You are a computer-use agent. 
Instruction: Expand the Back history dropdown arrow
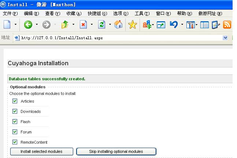point(37,24)
